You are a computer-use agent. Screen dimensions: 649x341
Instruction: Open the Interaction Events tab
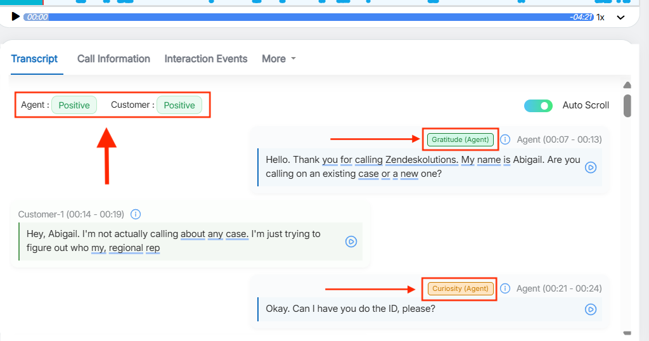(206, 59)
